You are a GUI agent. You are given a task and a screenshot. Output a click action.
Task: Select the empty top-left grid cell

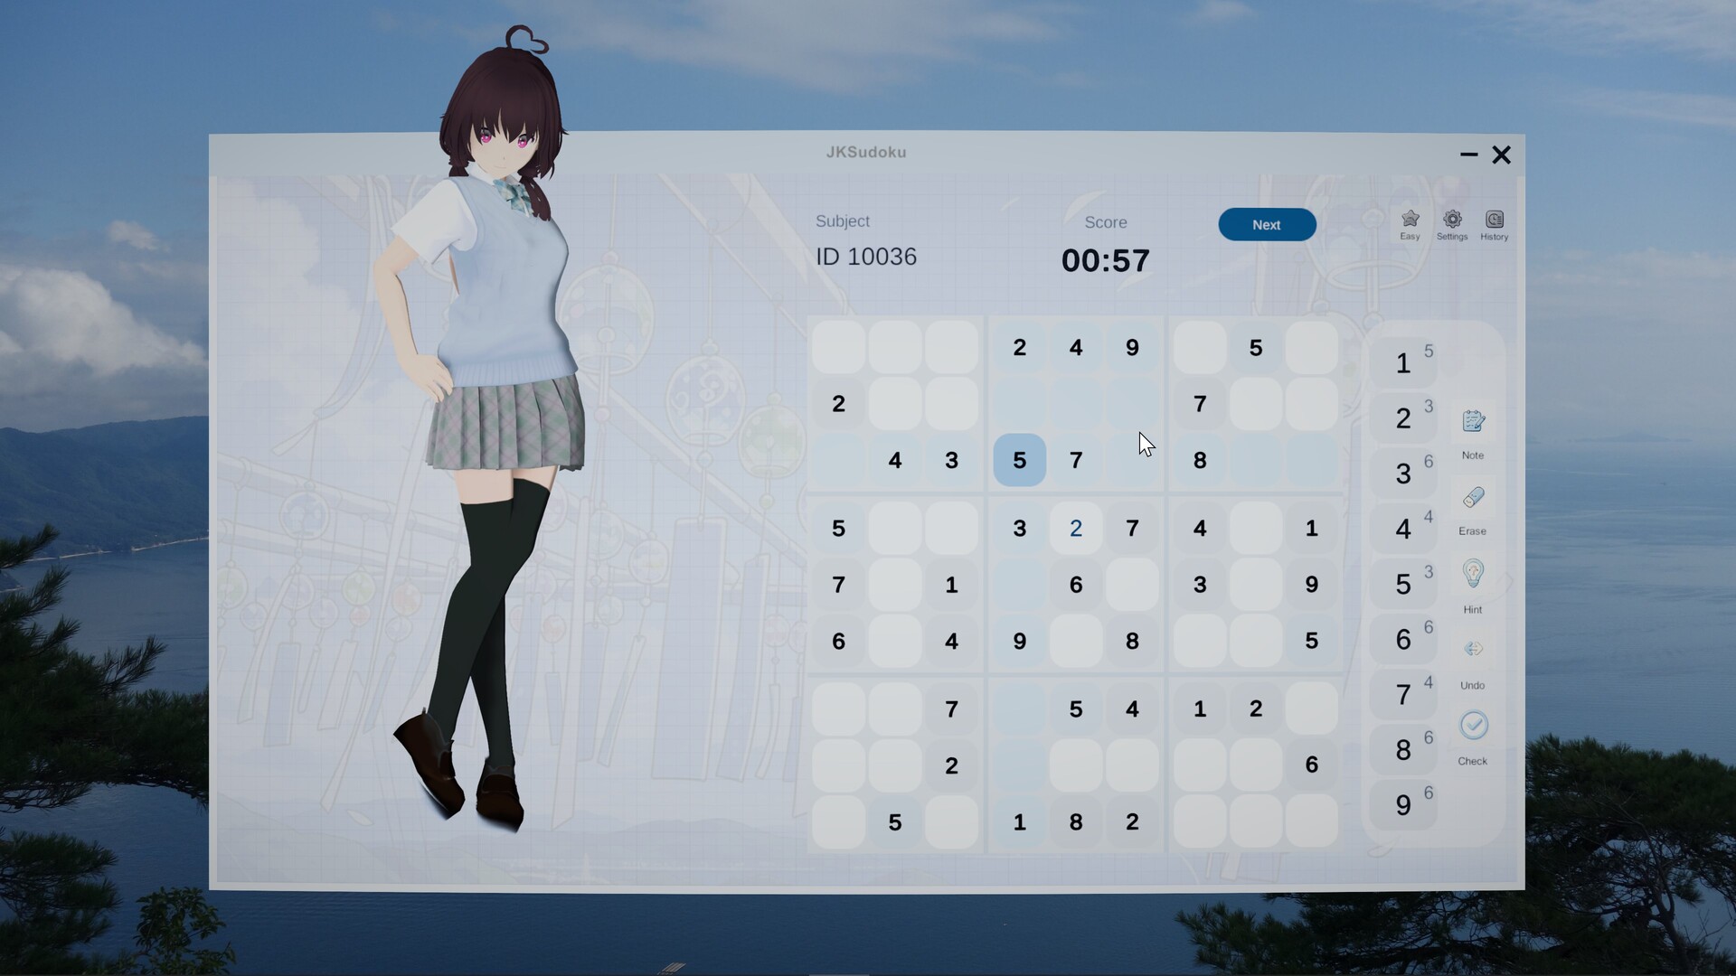pos(838,347)
